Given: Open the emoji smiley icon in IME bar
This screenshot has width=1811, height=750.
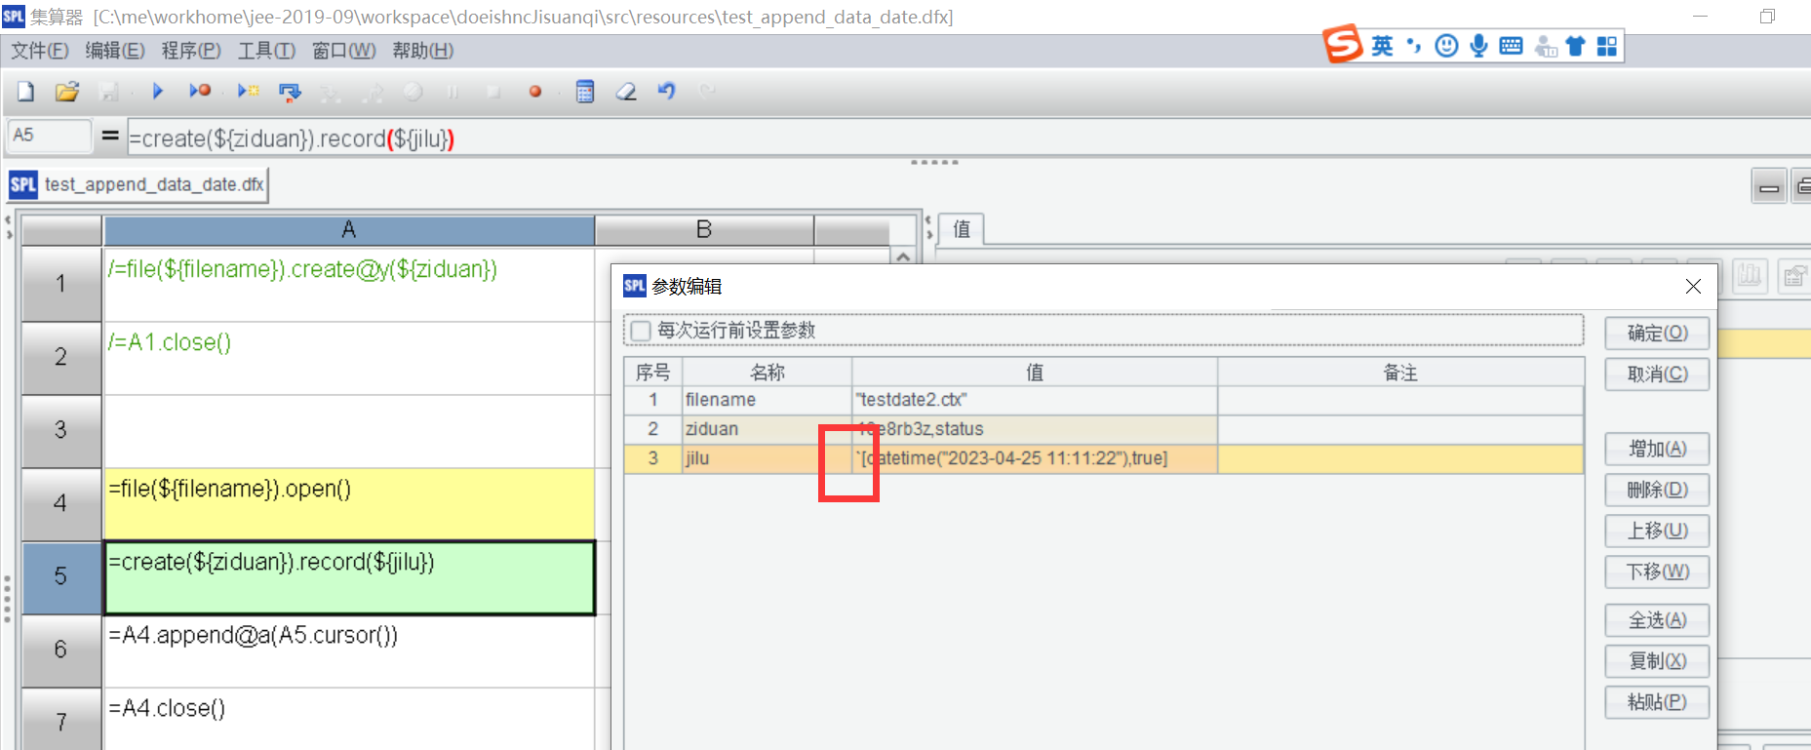Looking at the screenshot, I should (x=1446, y=46).
